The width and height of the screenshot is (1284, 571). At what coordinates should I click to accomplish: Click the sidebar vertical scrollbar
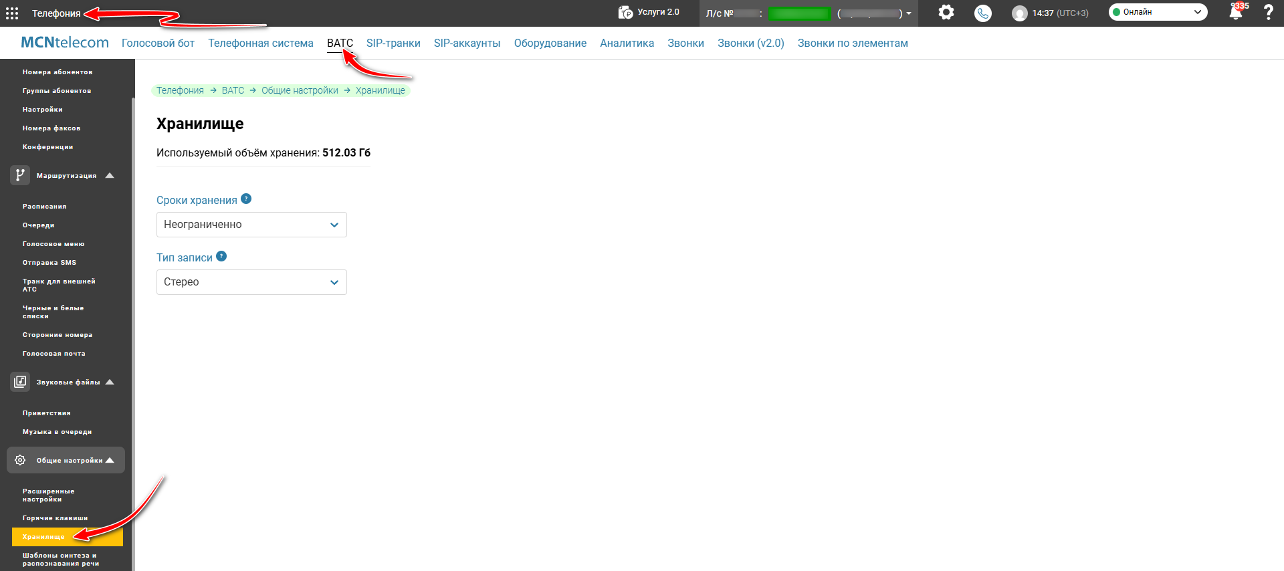tap(133, 334)
